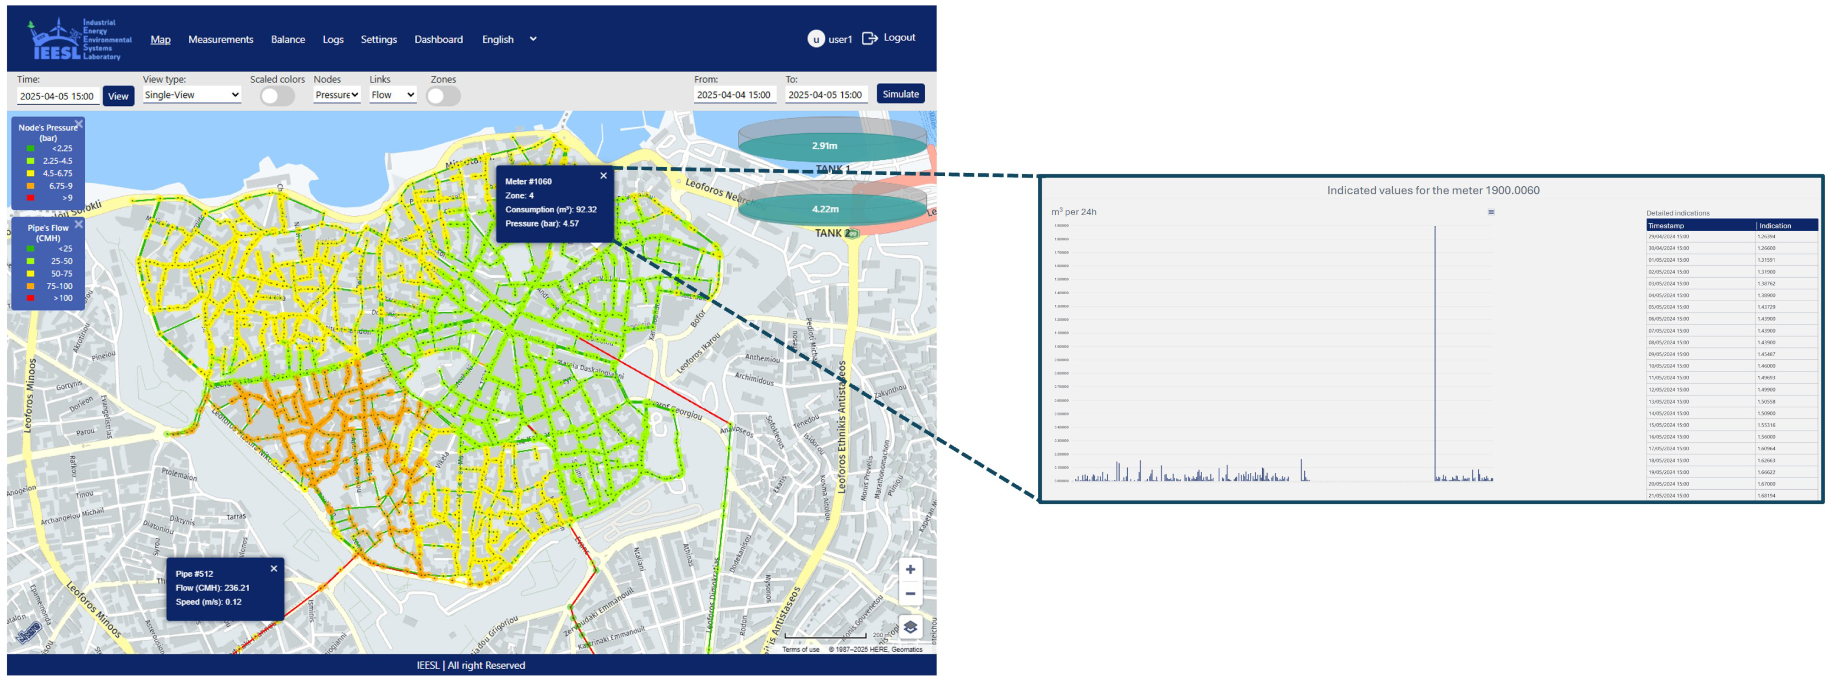Select the English language label

[498, 39]
